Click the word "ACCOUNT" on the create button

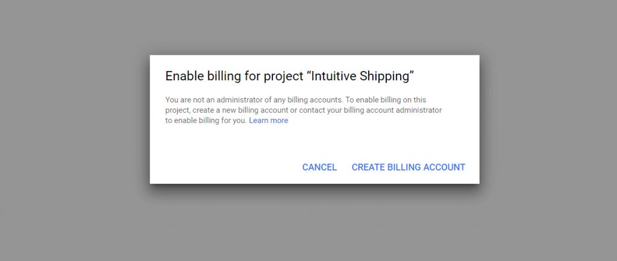click(445, 168)
